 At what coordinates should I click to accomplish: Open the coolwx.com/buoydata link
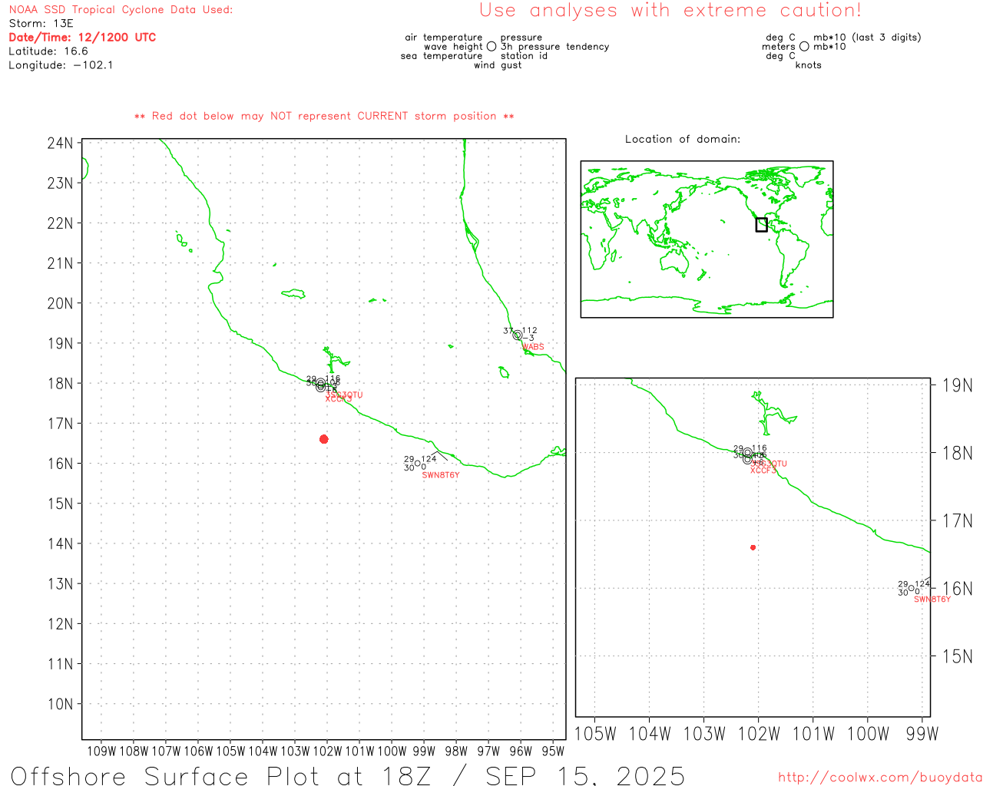[x=880, y=777]
